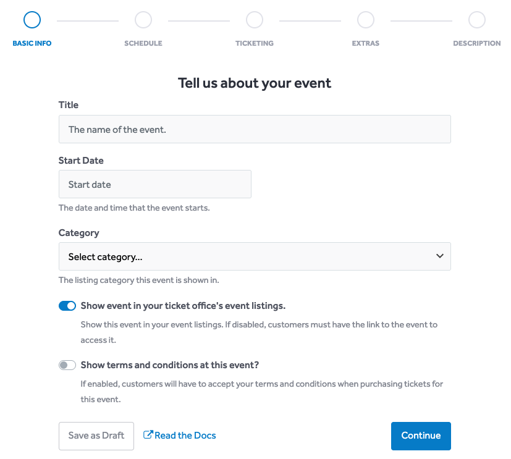The height and width of the screenshot is (459, 511).
Task: Click the Ticketing step circle
Action: pos(255,20)
